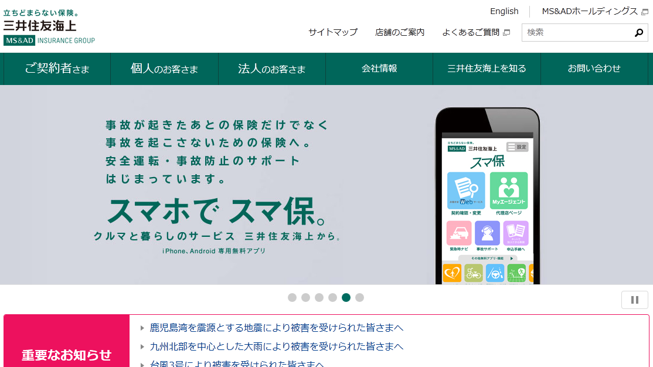The height and width of the screenshot is (367, 653).
Task: Select the fourth carousel dot
Action: tap(332, 297)
